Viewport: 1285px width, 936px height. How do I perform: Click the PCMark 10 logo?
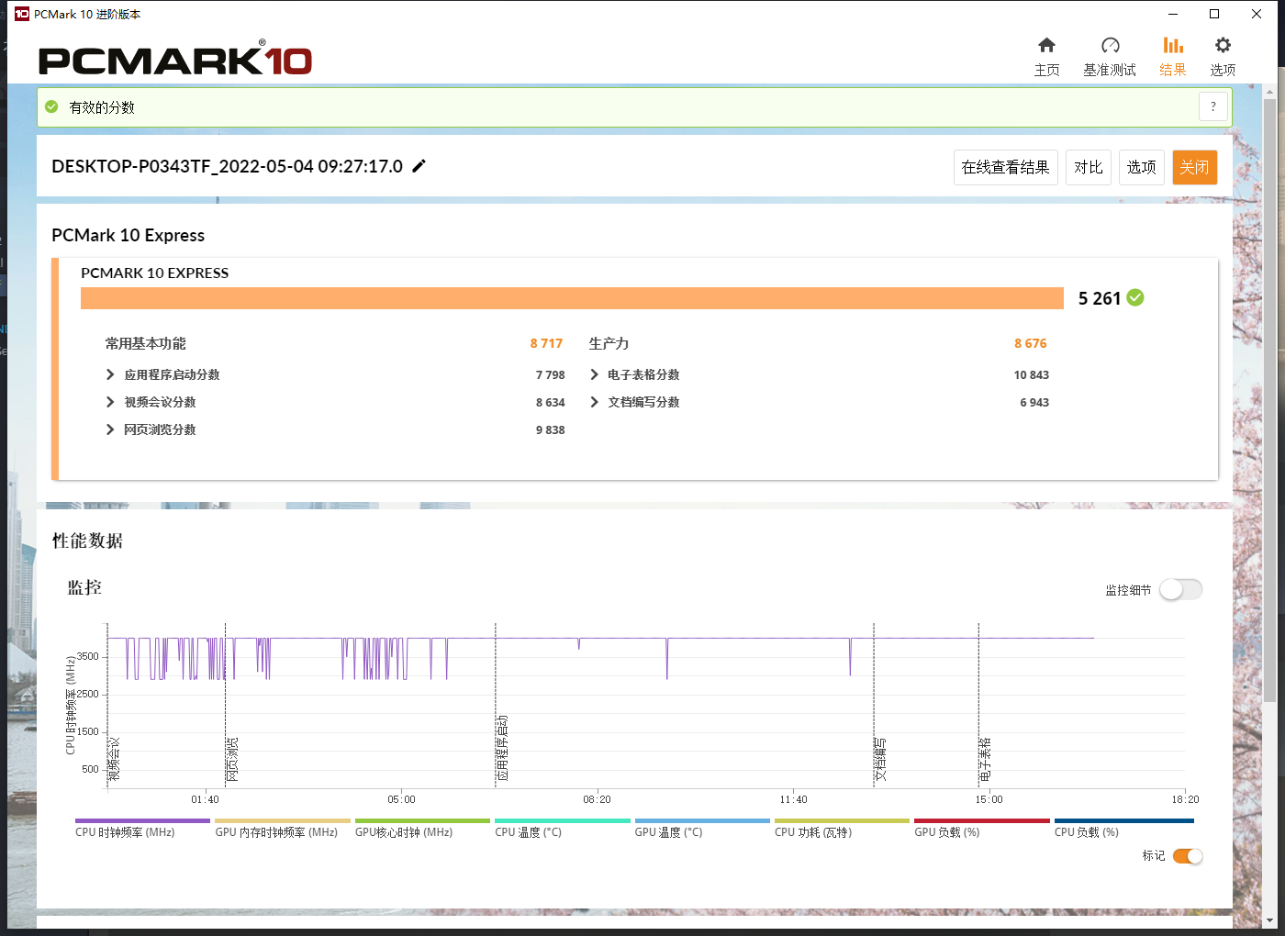(175, 60)
